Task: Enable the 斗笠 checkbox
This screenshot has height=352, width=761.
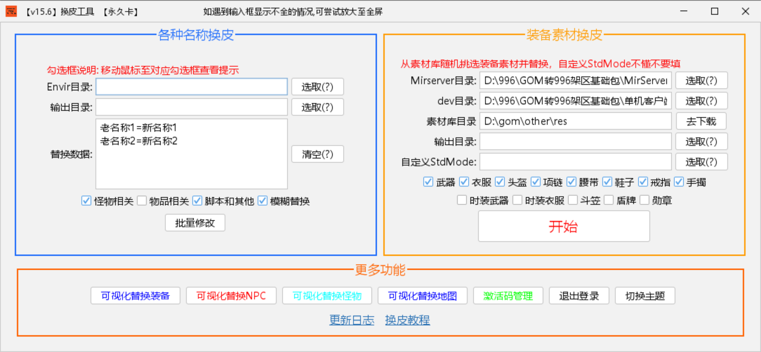Action: tap(573, 200)
